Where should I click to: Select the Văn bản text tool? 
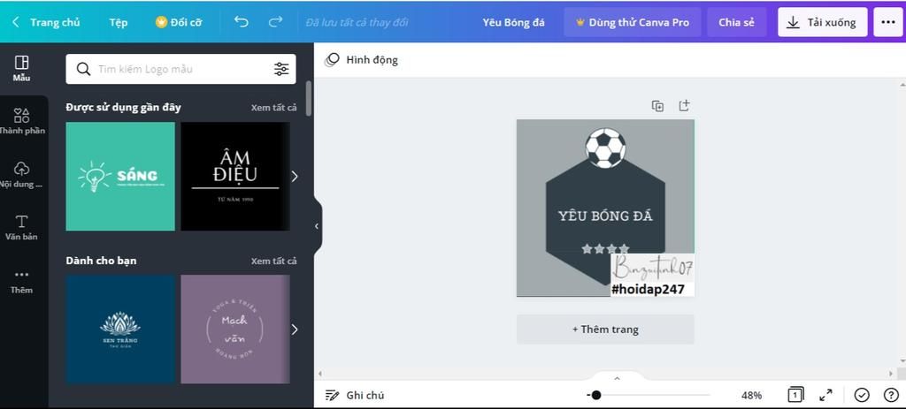point(21,227)
